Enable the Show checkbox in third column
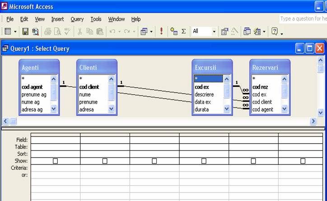The width and height of the screenshot is (327, 201). (x=154, y=161)
